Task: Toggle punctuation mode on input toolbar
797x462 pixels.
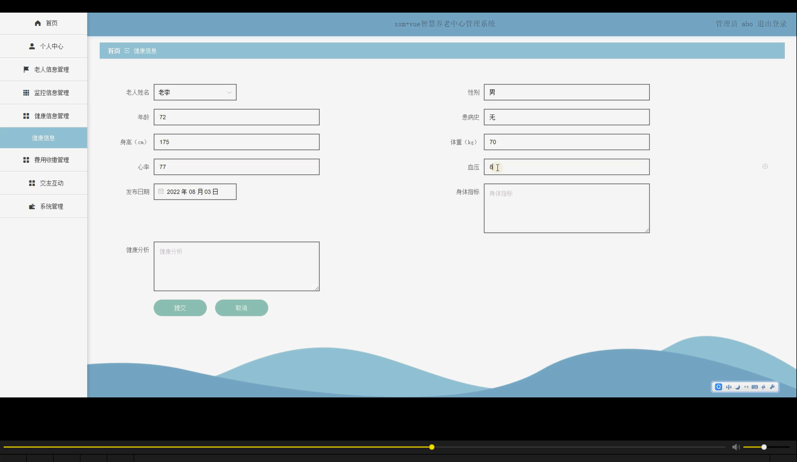Action: coord(746,387)
